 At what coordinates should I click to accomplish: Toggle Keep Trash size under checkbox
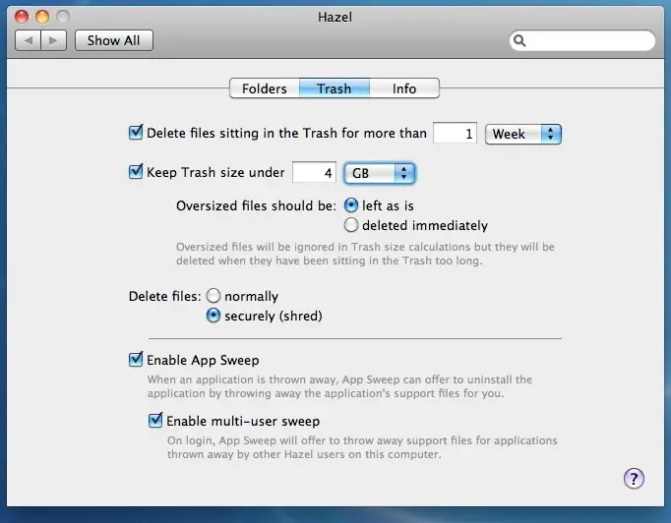(136, 171)
